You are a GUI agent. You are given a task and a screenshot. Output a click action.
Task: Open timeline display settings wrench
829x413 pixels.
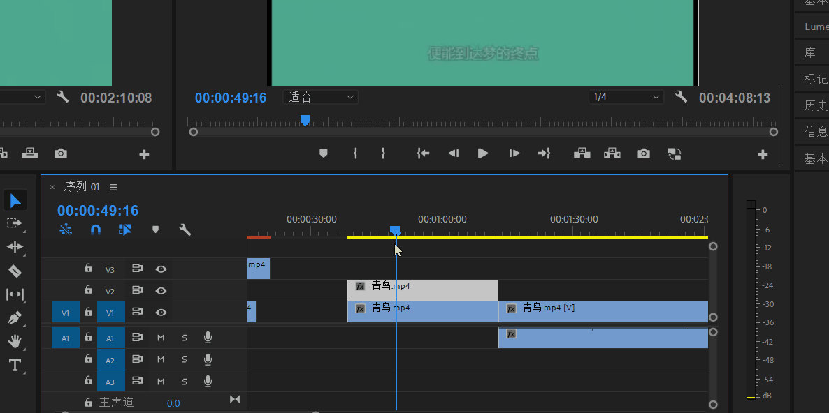pos(185,230)
